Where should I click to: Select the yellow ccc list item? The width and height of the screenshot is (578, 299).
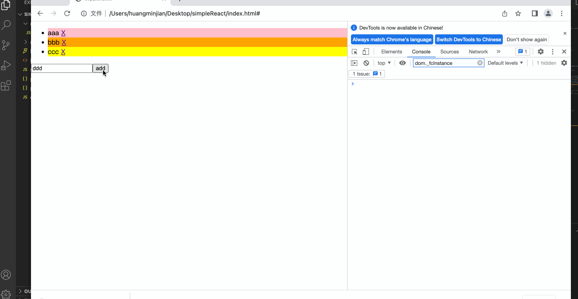click(197, 52)
